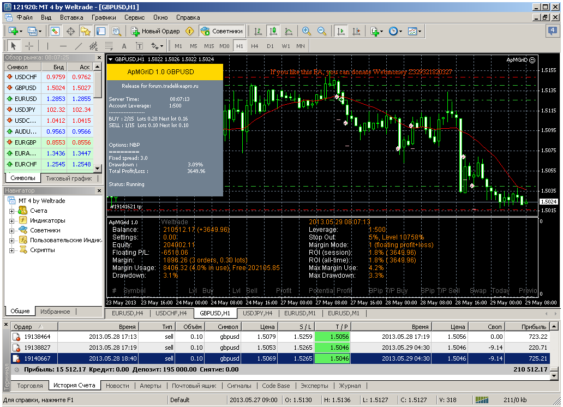Switch timeframe to M15
Screen dimensions: 563x407
click(209, 46)
